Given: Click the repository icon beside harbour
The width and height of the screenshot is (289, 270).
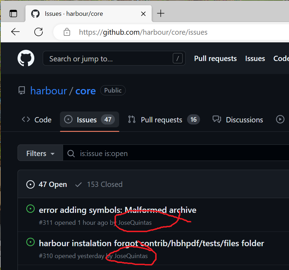Looking at the screenshot, I should pos(22,90).
